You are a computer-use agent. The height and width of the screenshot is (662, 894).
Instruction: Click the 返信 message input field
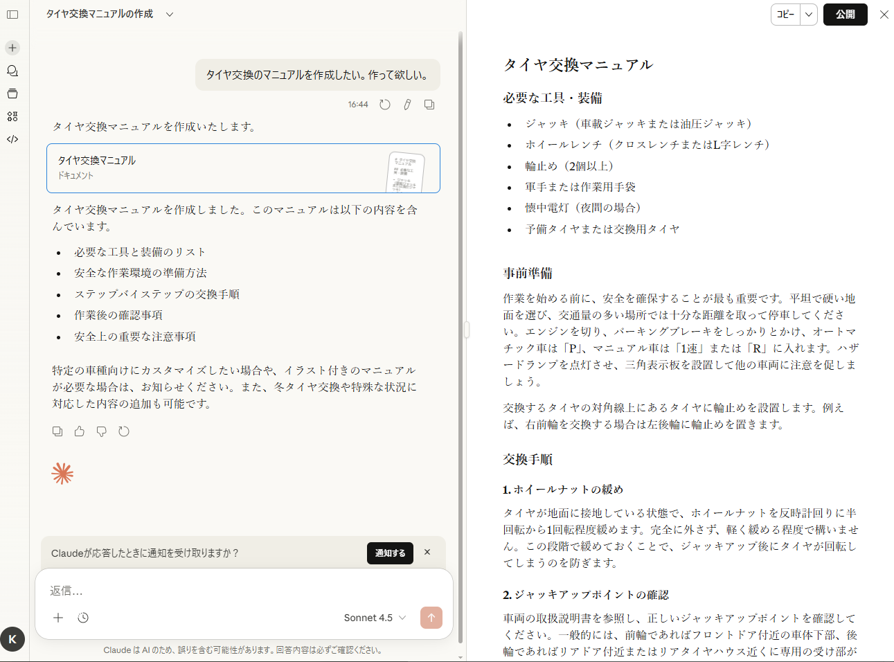pyautogui.click(x=242, y=591)
